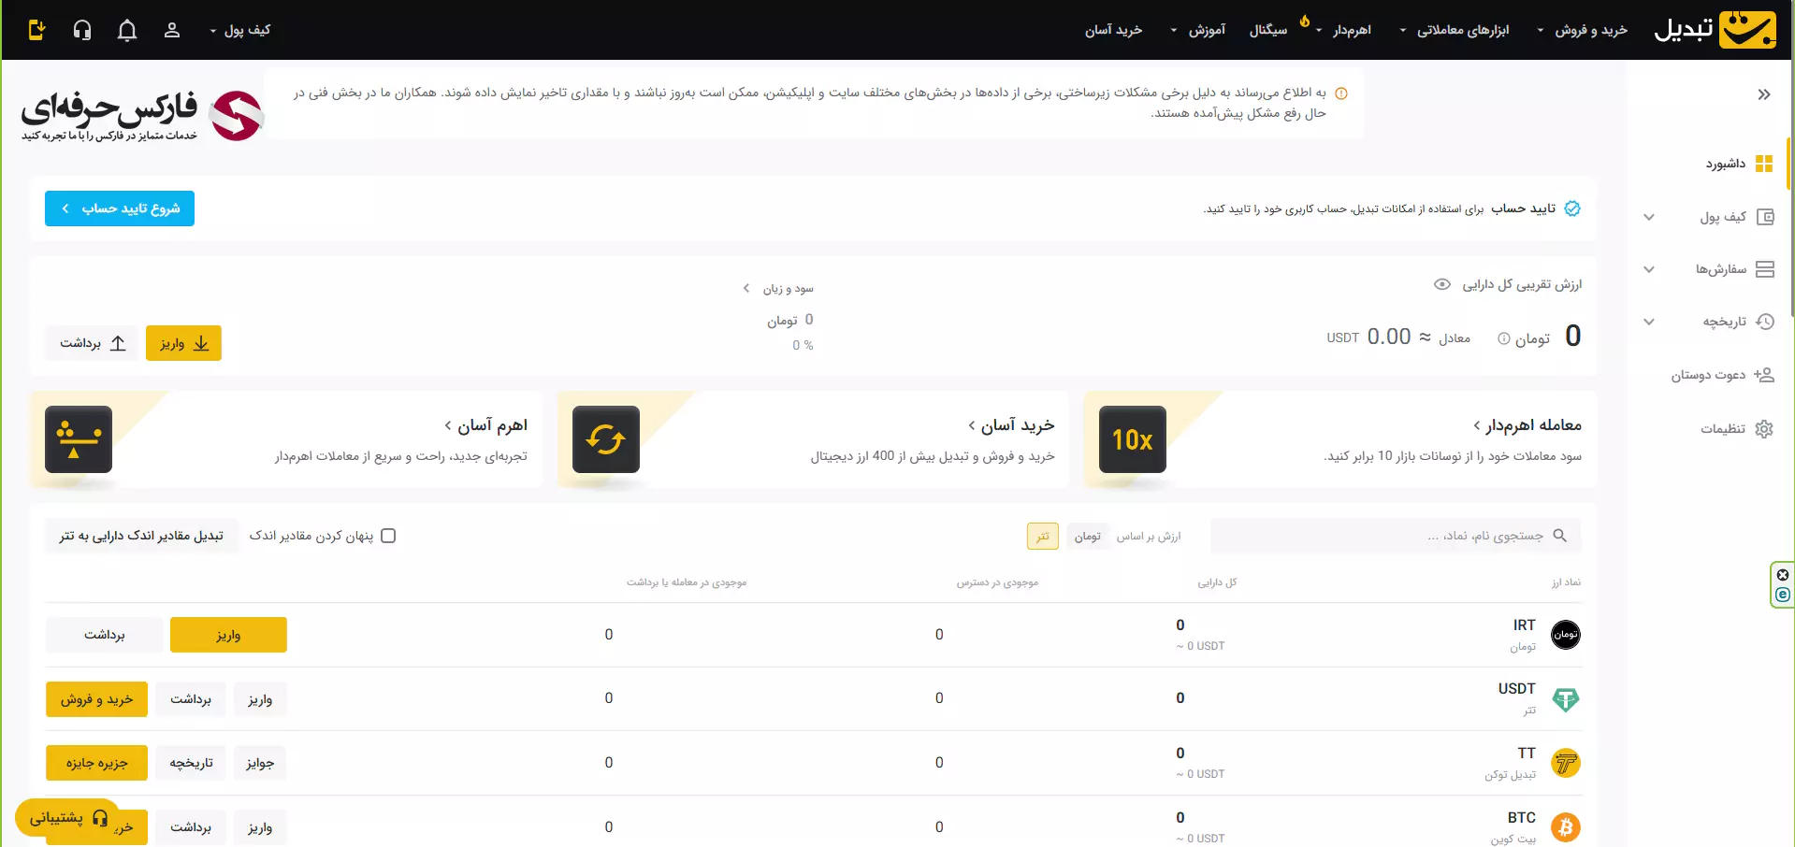
Task: Click شروع تایید حساب button
Action: (120, 208)
